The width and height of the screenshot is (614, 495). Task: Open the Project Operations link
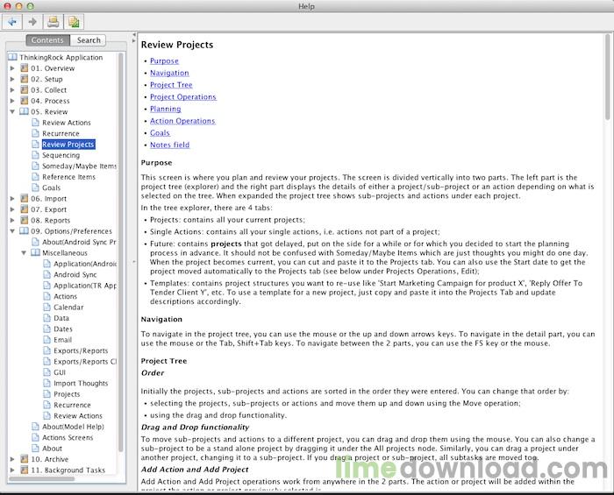[182, 97]
